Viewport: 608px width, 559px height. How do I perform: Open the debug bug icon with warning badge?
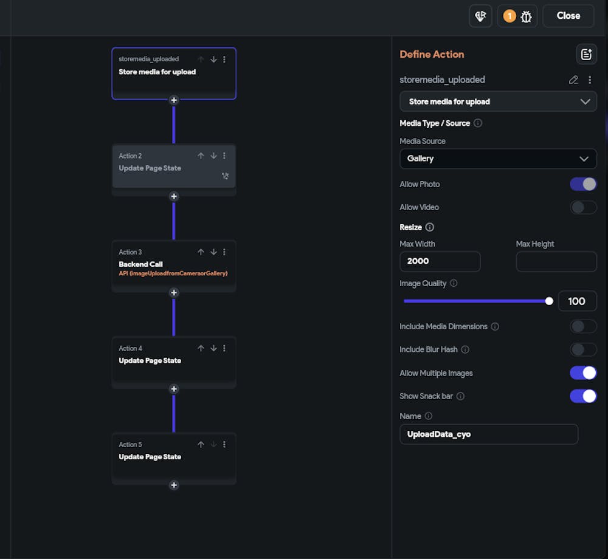517,16
